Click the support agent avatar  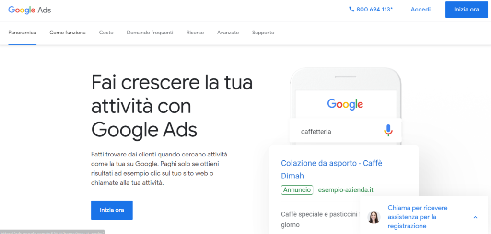coord(374,217)
